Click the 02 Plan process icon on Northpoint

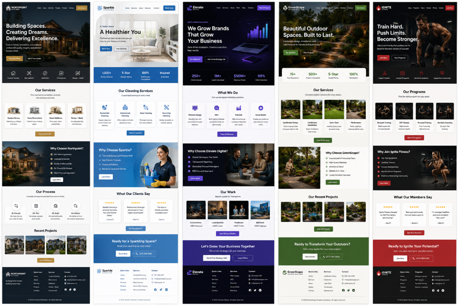(x=36, y=206)
